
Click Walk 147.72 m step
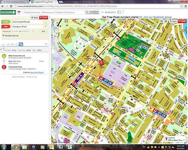click(x=14, y=61)
